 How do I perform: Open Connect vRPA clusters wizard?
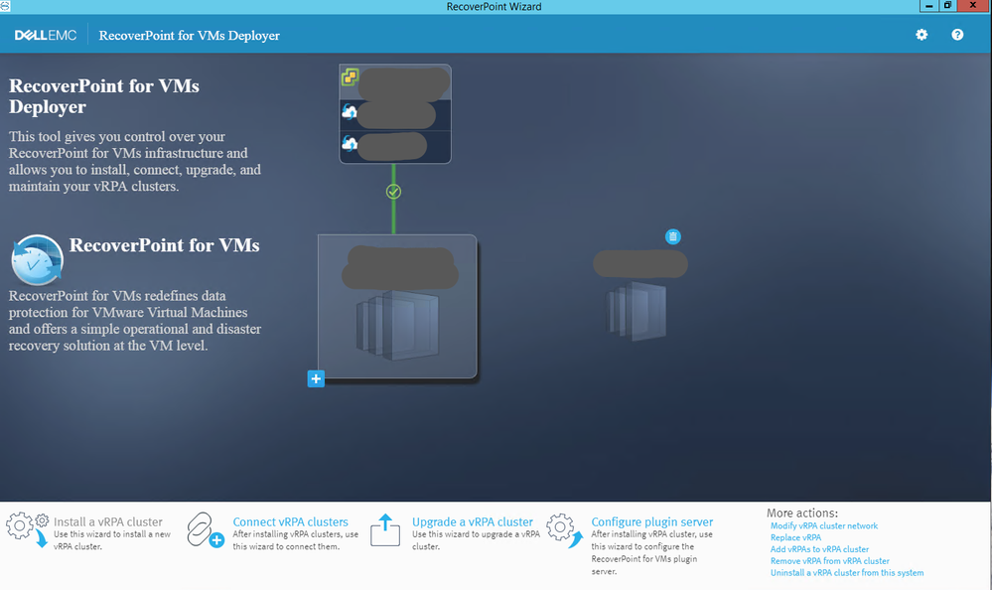[x=290, y=521]
